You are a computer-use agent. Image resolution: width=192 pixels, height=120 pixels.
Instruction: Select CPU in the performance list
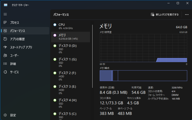71,26
